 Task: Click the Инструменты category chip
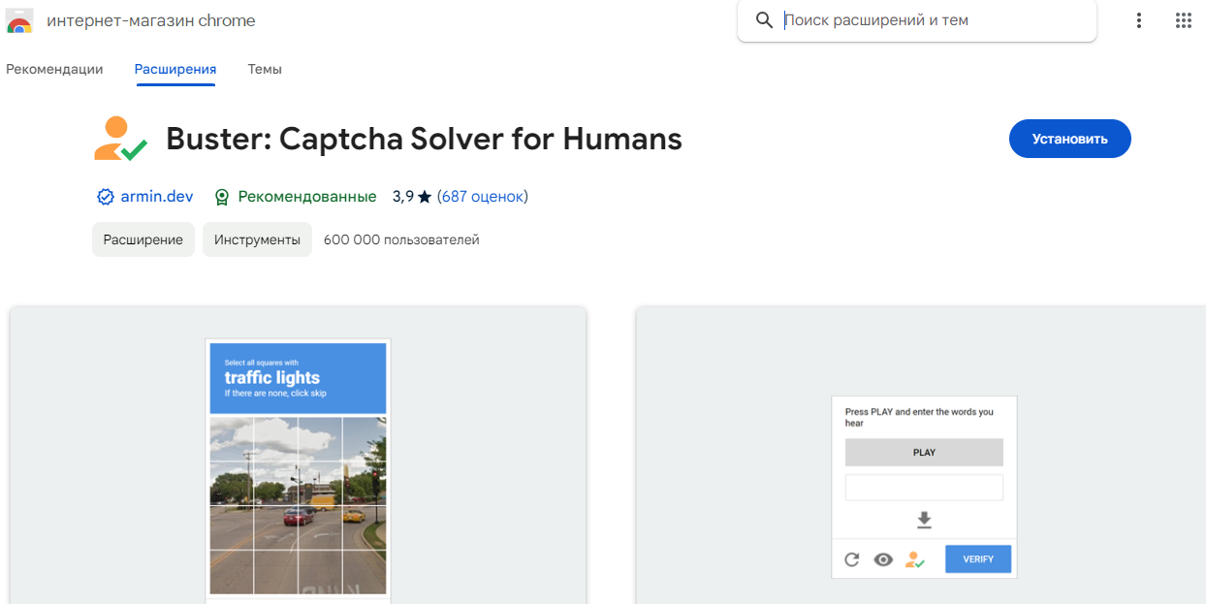[257, 239]
